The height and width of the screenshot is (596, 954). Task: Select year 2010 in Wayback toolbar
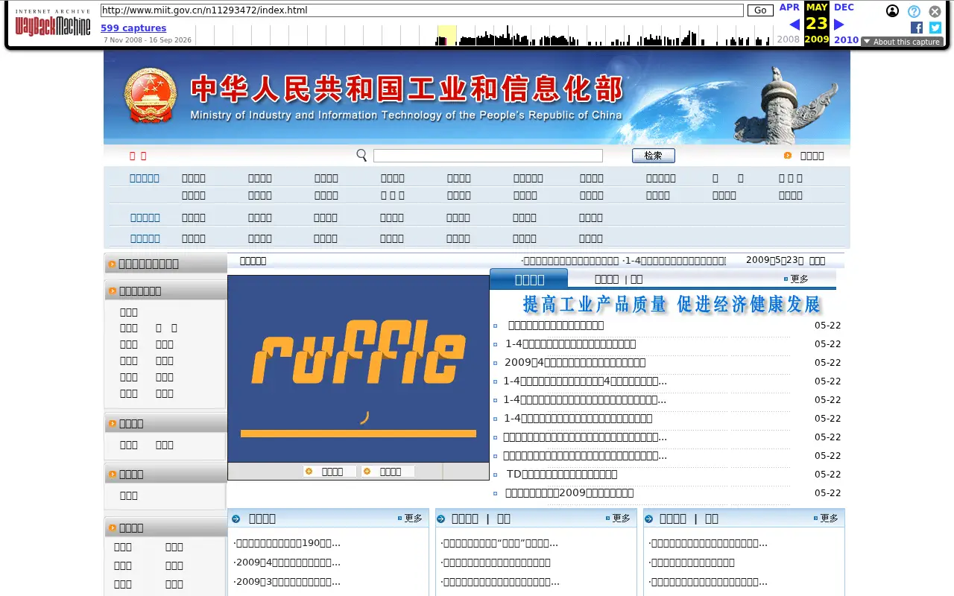pyautogui.click(x=846, y=39)
